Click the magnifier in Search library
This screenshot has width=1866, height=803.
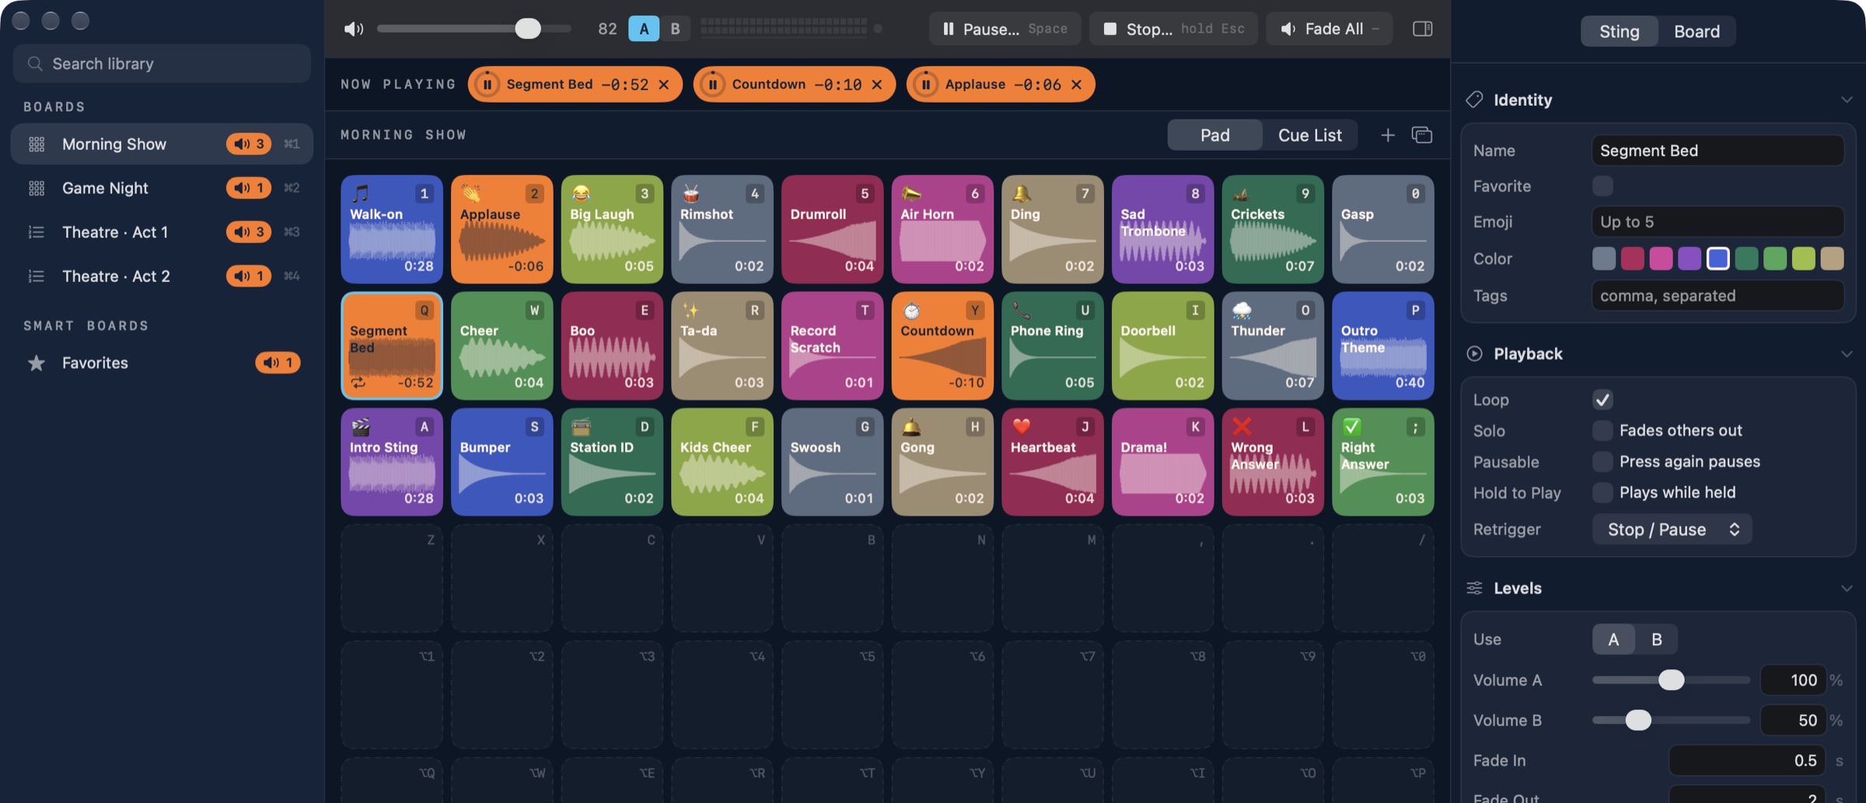point(35,64)
